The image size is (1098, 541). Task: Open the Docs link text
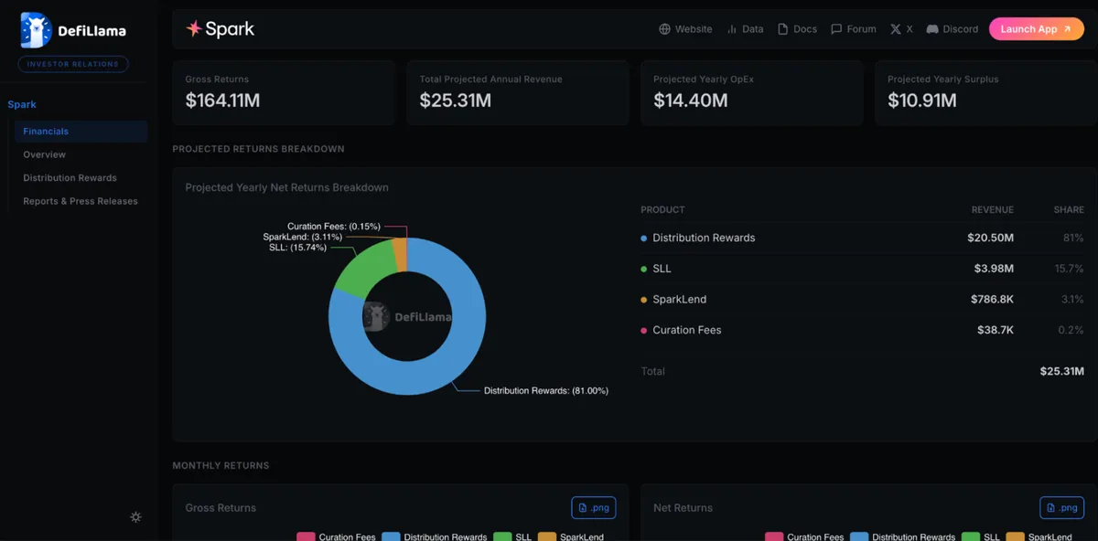click(x=805, y=29)
